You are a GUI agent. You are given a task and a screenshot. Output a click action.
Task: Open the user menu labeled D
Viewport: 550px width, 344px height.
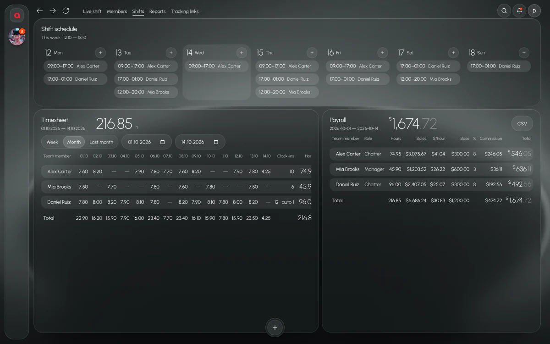click(x=534, y=11)
